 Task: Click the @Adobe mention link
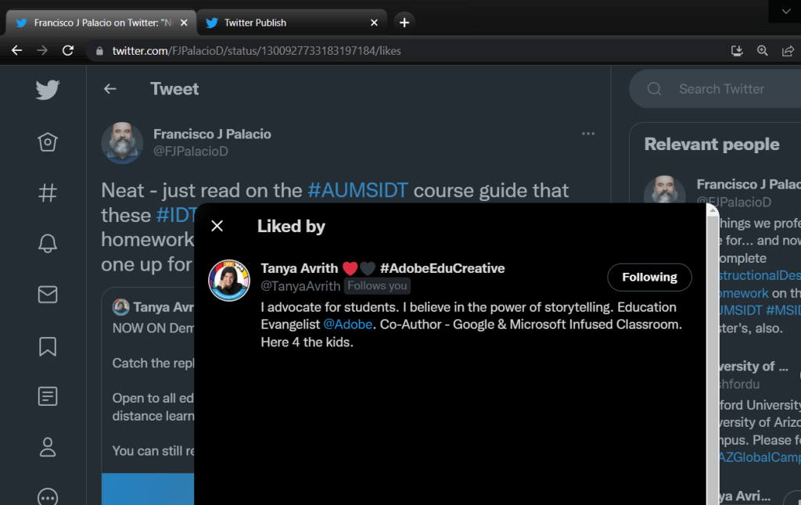[347, 324]
